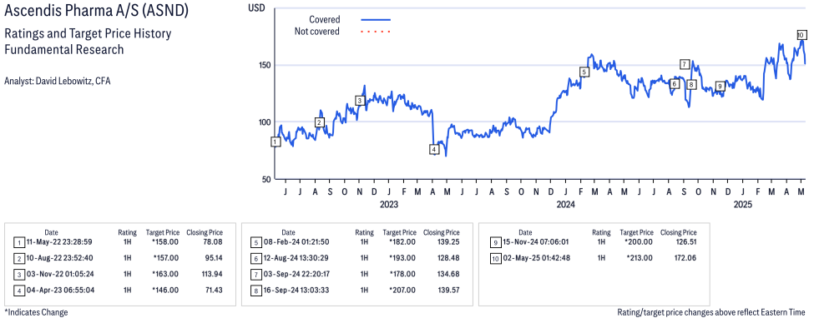Click the 'Not covered' legend label
Screen dimensions: 814x318
click(316, 31)
